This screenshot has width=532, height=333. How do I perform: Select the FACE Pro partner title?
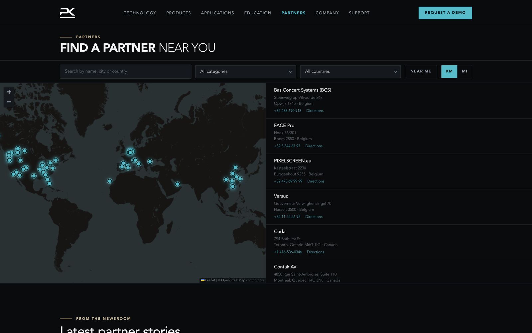tap(284, 126)
